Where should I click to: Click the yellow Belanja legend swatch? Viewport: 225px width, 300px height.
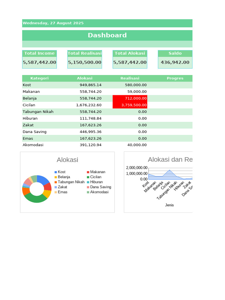56,177
